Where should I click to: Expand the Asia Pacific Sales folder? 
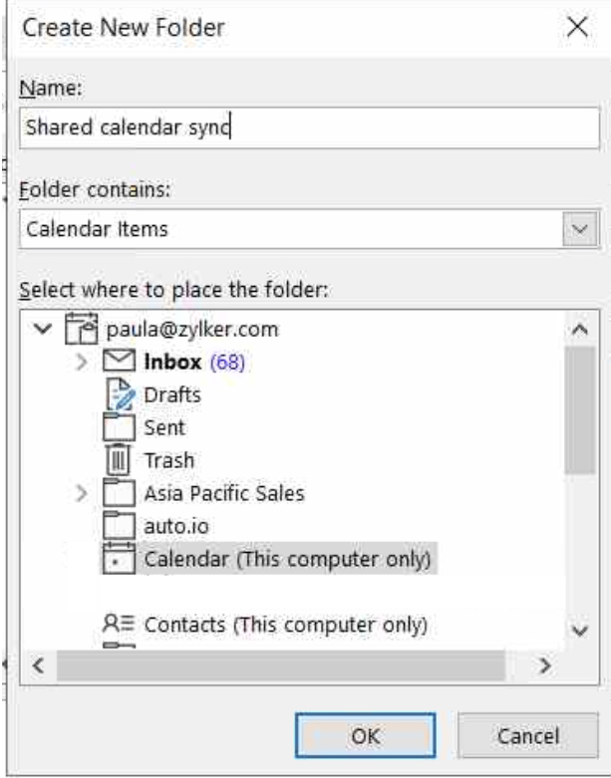(84, 494)
